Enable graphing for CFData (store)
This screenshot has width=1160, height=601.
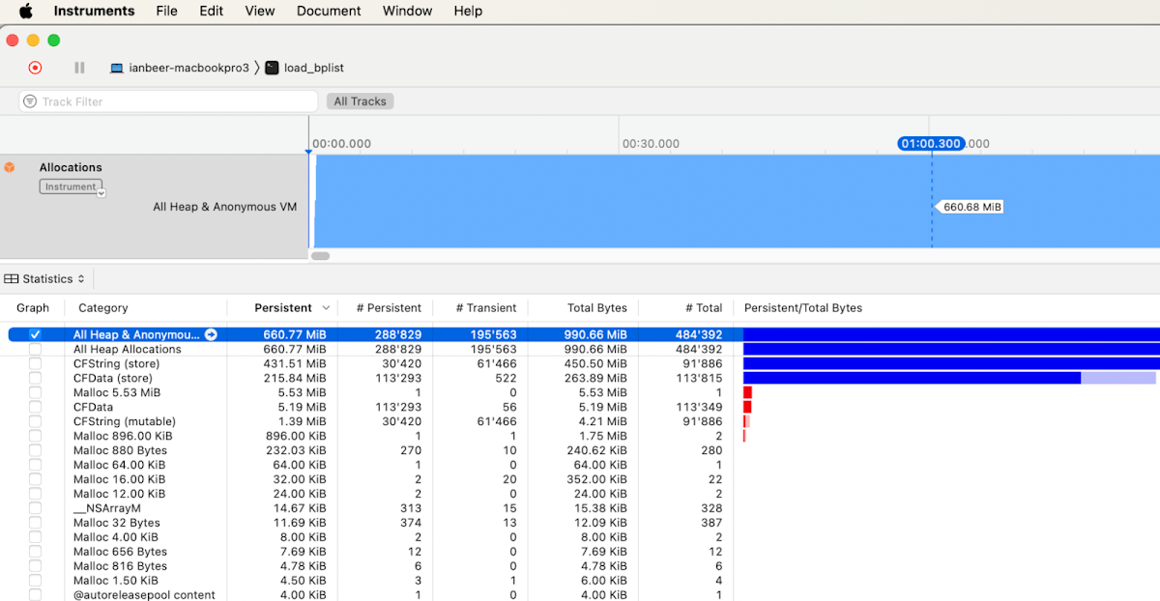(x=35, y=378)
